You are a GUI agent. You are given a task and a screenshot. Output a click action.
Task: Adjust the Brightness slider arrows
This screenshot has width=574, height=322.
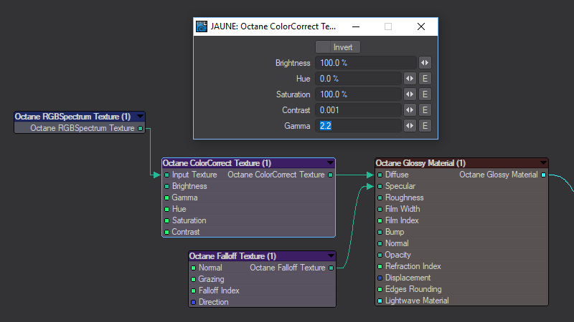pos(425,63)
